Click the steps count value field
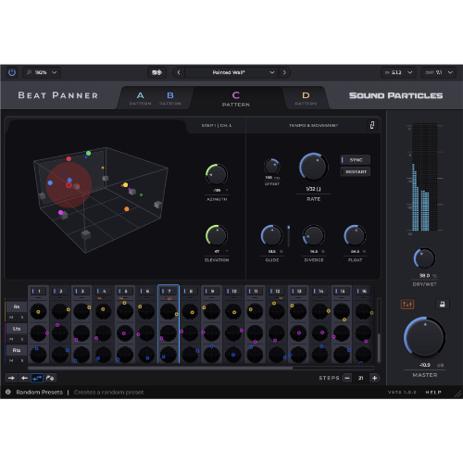463x463 pixels. click(361, 378)
